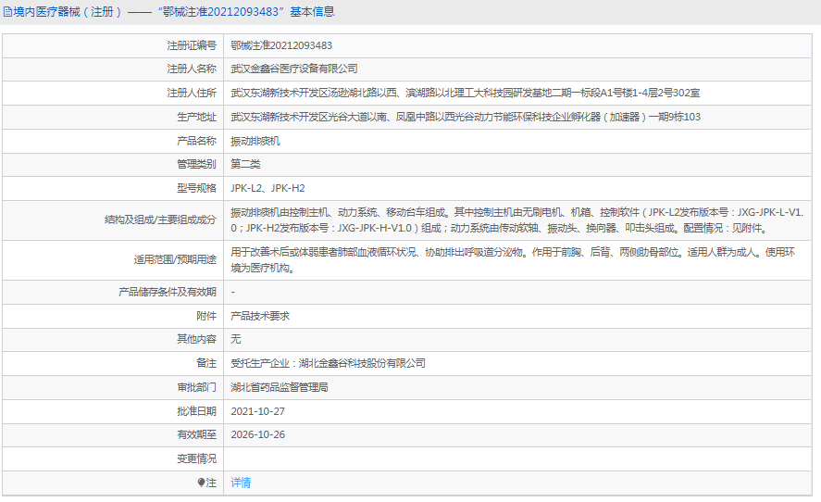Click the 产品储存条件及有效期 label
This screenshot has height=502, width=821.
pyautogui.click(x=167, y=292)
